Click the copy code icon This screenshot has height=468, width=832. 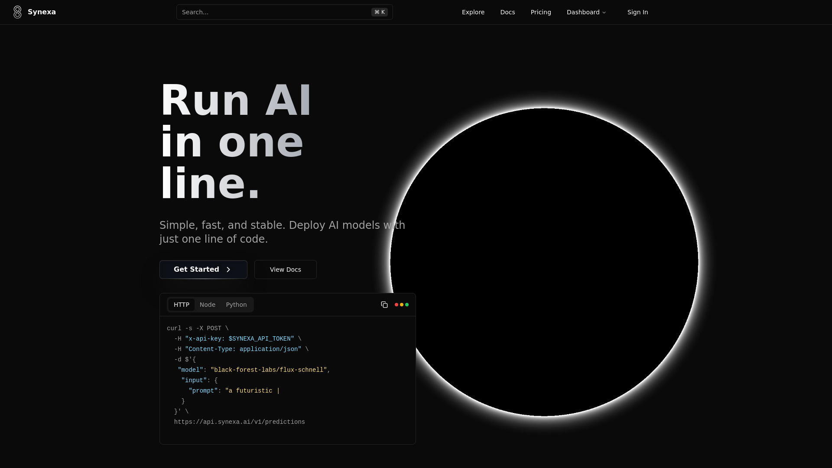pos(384,304)
